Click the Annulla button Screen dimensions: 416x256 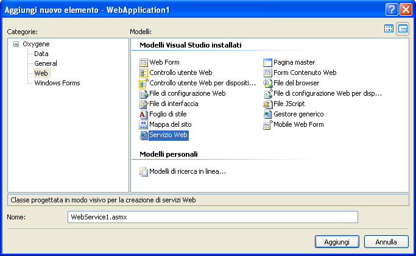pyautogui.click(x=386, y=242)
